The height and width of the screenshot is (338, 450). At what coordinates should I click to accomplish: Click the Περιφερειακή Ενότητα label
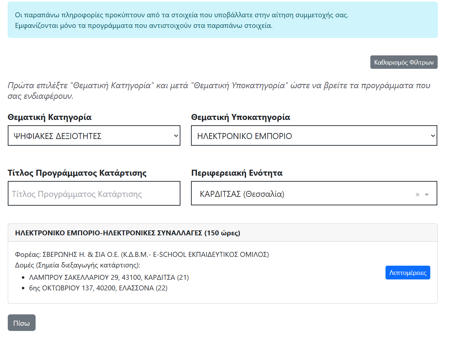click(236, 173)
